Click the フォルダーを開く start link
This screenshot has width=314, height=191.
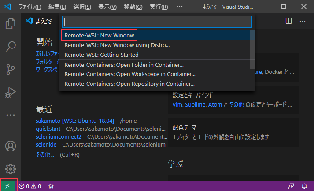tap(48, 62)
